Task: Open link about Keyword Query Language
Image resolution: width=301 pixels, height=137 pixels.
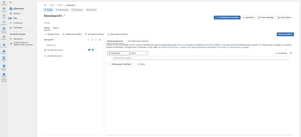Action: click(x=230, y=47)
